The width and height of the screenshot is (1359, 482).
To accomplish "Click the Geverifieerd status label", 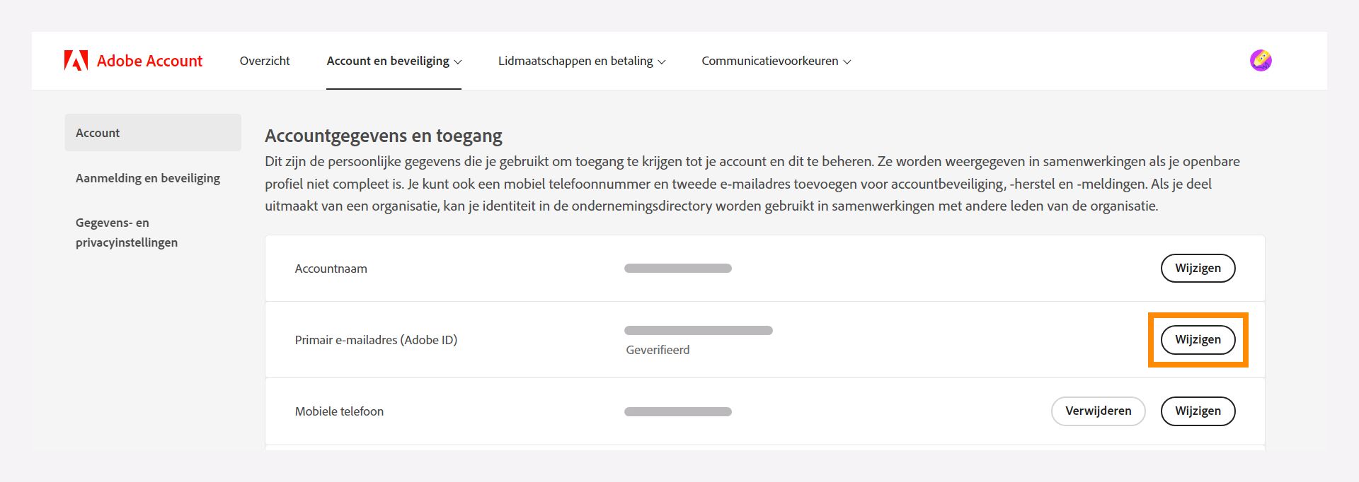I will [x=657, y=349].
